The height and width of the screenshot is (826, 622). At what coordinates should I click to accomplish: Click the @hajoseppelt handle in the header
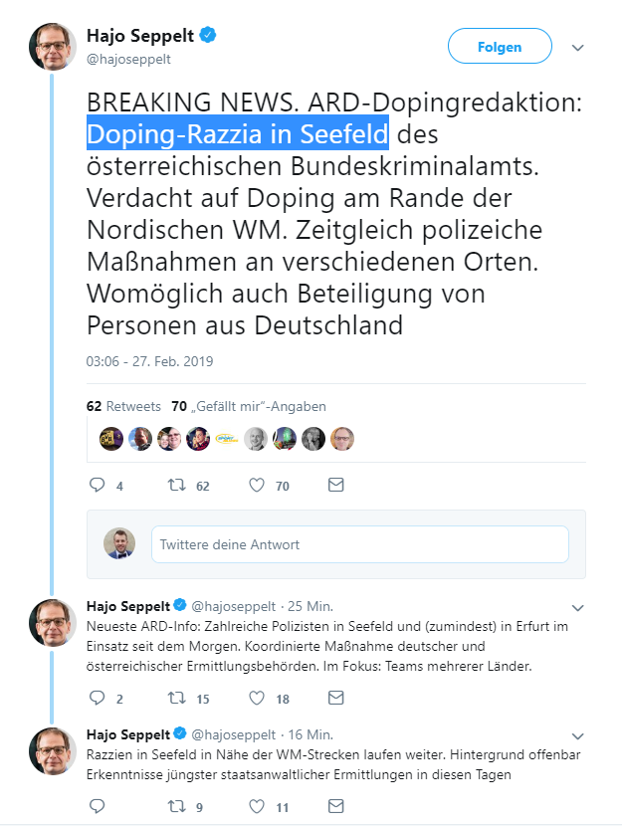pyautogui.click(x=128, y=59)
